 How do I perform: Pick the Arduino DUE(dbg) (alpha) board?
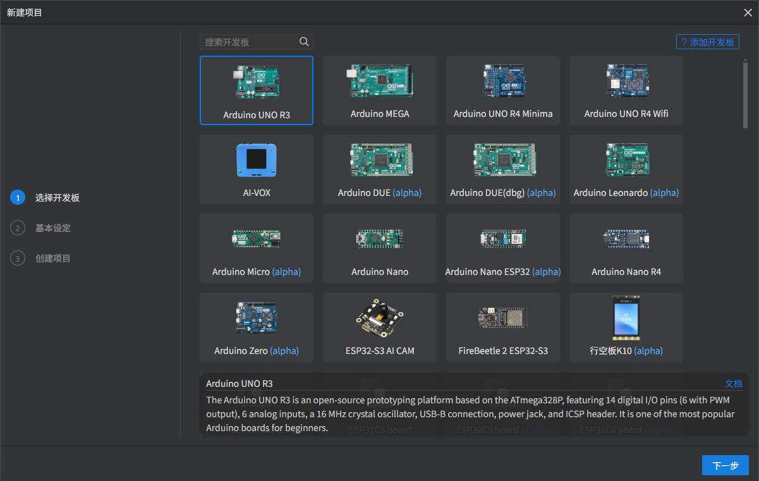pos(503,169)
